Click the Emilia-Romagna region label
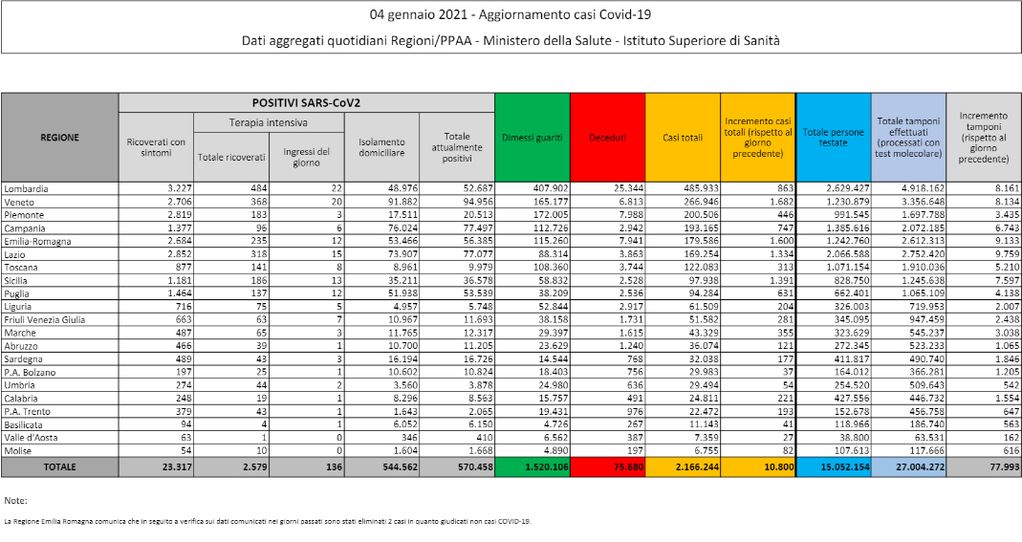This screenshot has height=542, width=1022. (37, 241)
